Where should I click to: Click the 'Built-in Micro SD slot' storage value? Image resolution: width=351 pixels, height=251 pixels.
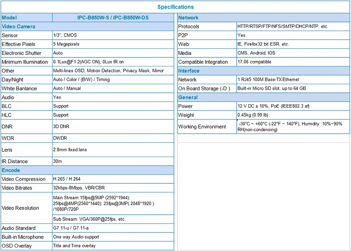pyautogui.click(x=271, y=88)
